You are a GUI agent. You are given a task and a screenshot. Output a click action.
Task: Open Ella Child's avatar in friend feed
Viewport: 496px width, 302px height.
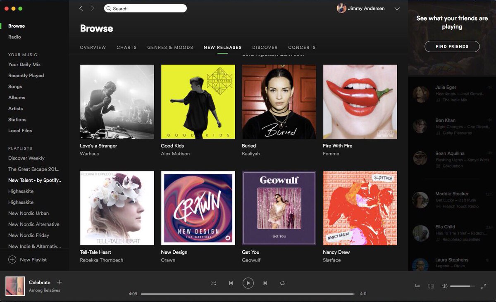(x=421, y=233)
